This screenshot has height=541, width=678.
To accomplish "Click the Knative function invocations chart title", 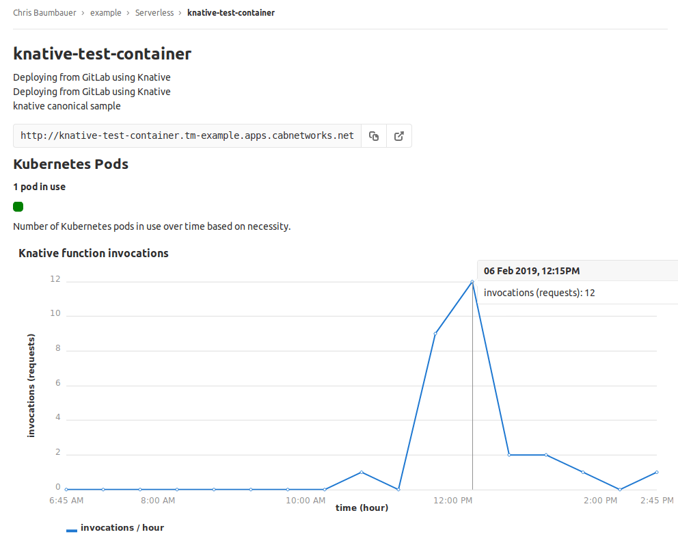I will pyautogui.click(x=94, y=253).
